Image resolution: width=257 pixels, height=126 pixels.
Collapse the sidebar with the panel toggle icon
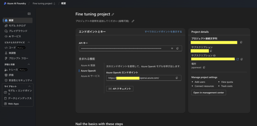click(x=29, y=14)
